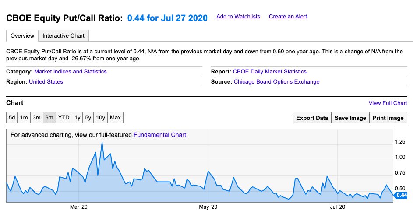Switch to Interactive Chart tab

pos(64,36)
